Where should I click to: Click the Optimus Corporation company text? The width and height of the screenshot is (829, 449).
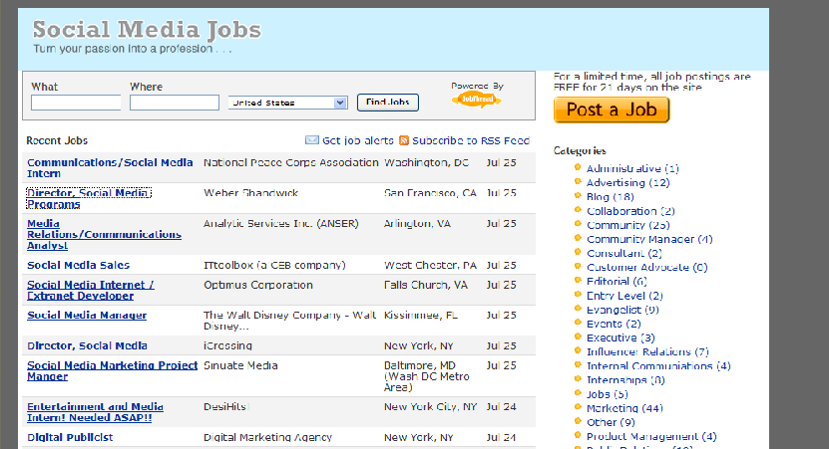point(258,285)
